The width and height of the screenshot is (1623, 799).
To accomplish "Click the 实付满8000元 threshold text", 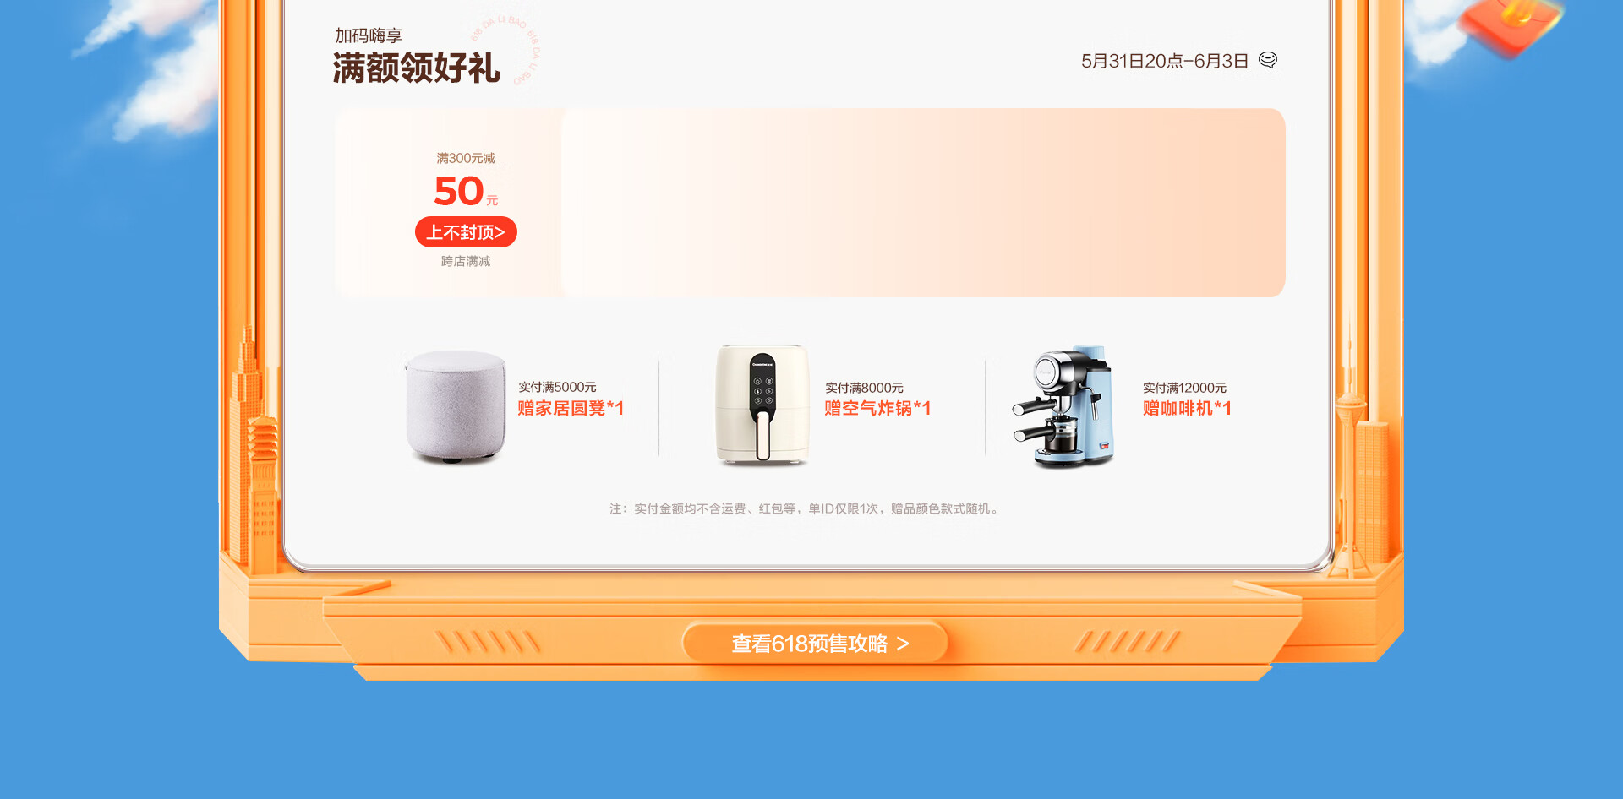I will (864, 388).
